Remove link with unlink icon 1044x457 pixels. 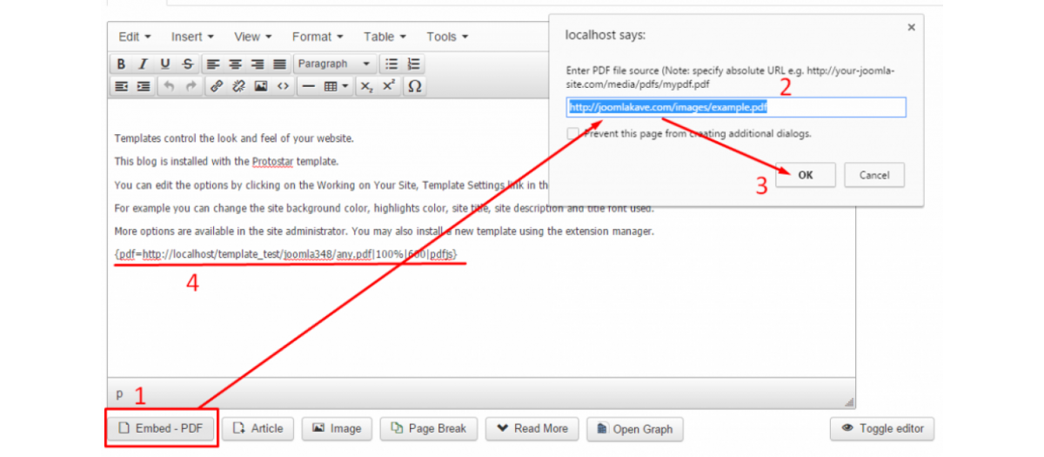pos(238,86)
